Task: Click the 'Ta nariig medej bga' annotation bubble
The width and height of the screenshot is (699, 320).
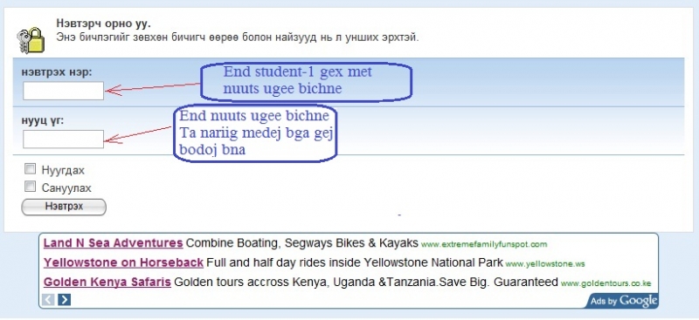Action: coord(255,133)
